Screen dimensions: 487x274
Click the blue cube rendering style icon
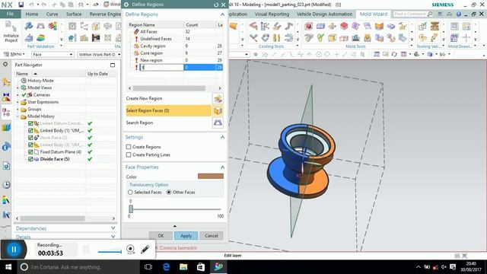[x=430, y=54]
